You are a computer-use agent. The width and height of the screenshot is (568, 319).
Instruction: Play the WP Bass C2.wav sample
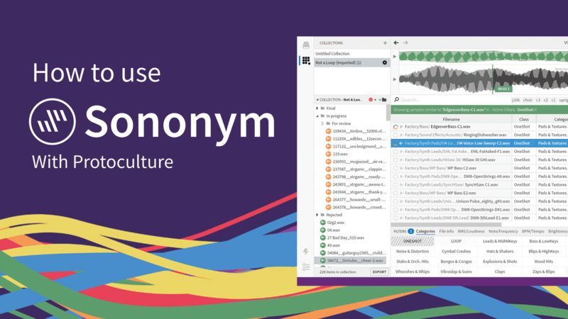(401, 168)
